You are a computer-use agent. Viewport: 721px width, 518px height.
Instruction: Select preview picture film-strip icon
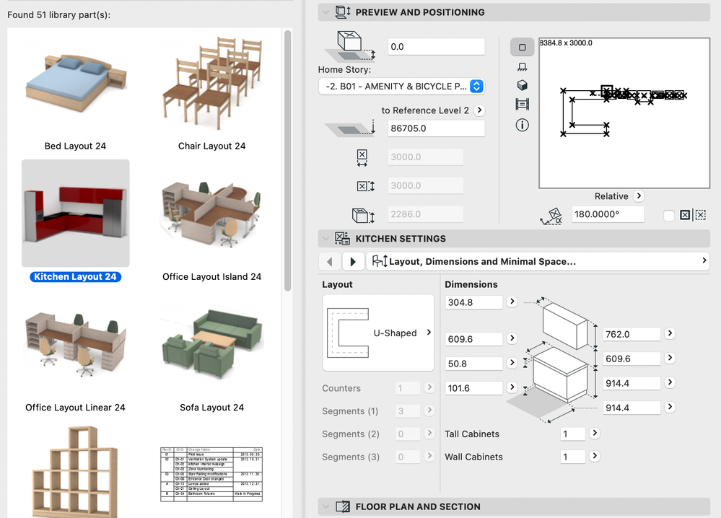(522, 105)
